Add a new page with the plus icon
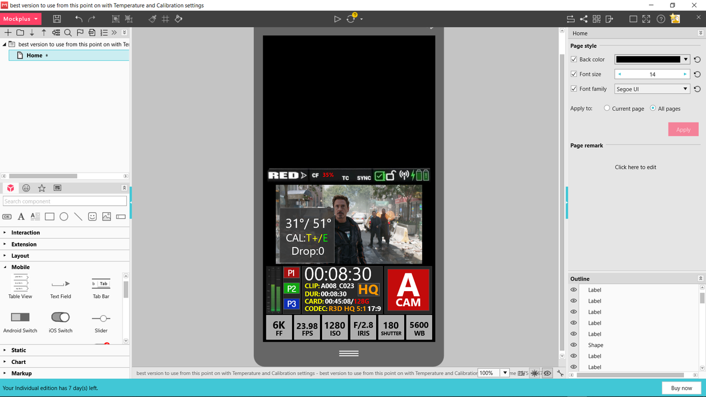This screenshot has height=397, width=706. click(x=8, y=33)
